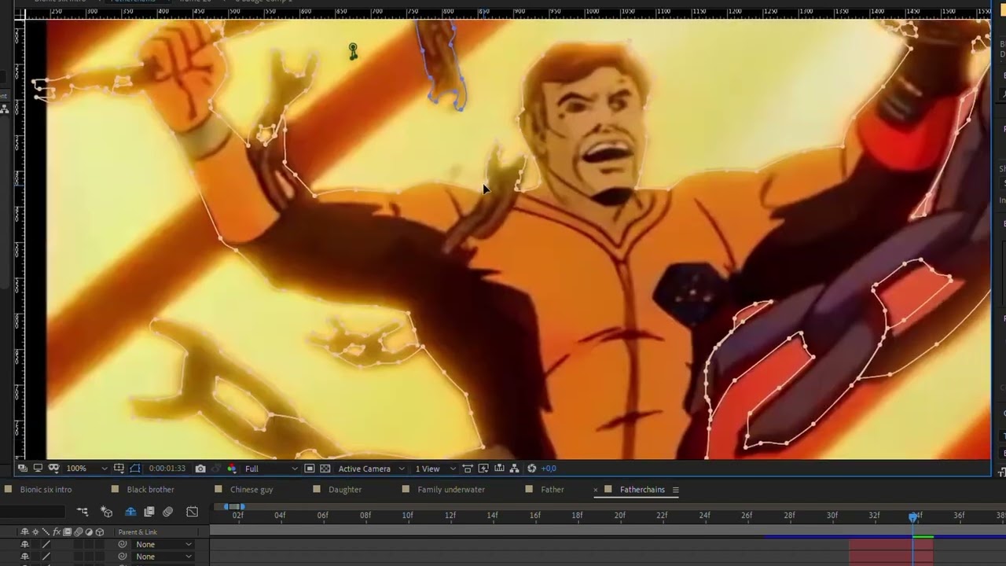Toggle the hide shy layers switch
This screenshot has width=1006, height=566.
[x=130, y=512]
